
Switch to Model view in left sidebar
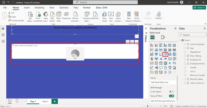pyautogui.click(x=3, y=41)
